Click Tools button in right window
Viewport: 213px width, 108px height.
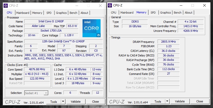point(158,101)
